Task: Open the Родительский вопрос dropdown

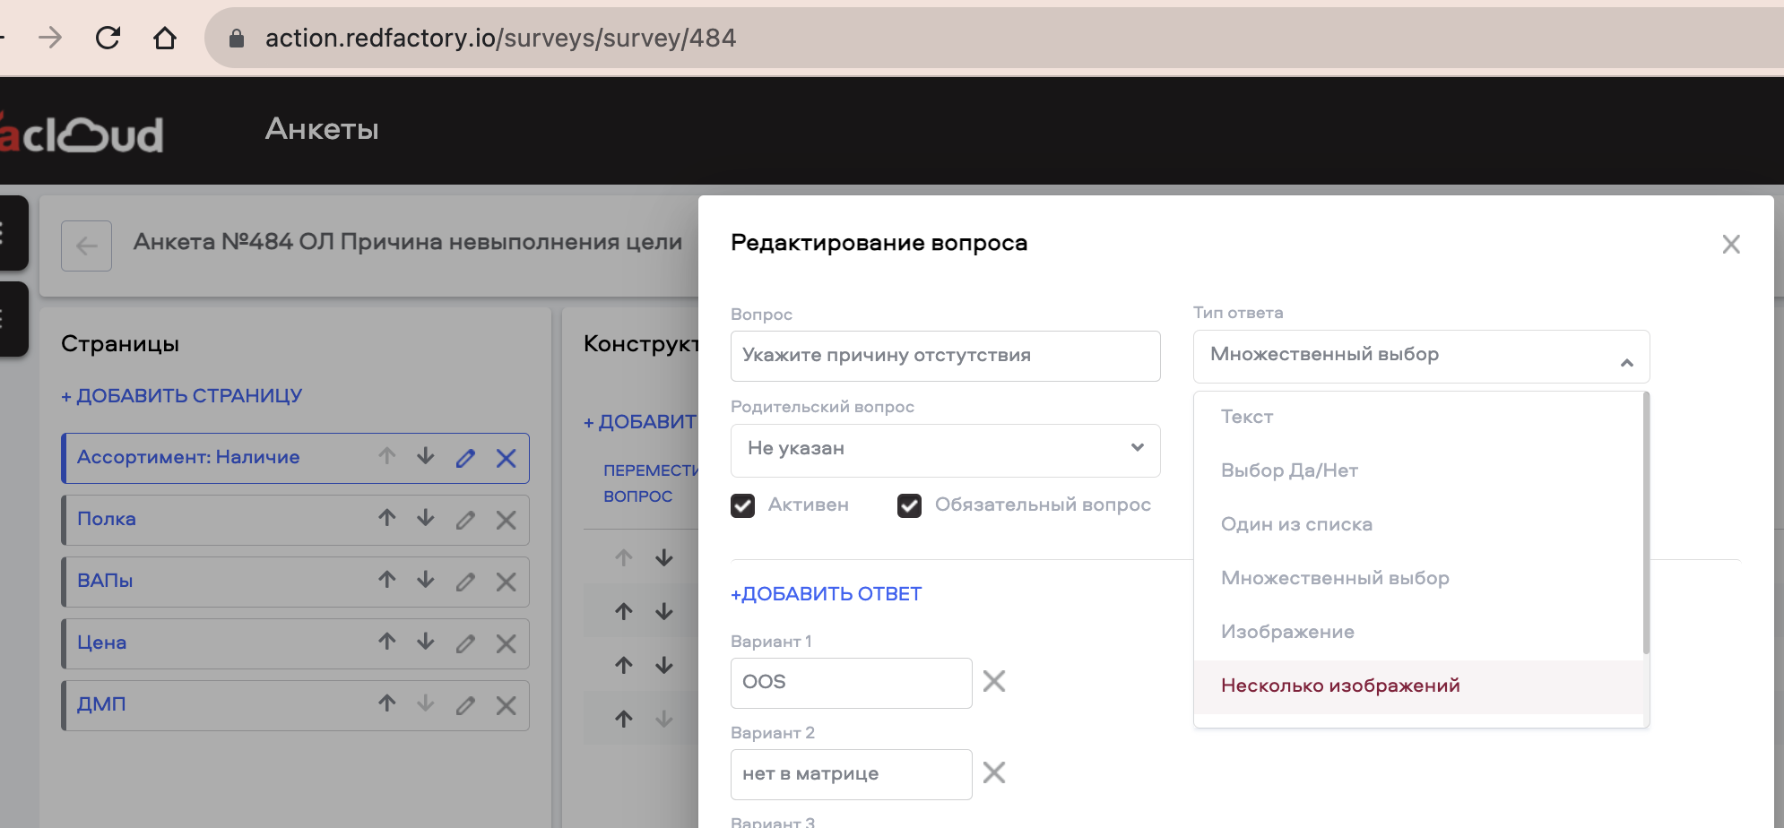Action: pyautogui.click(x=945, y=450)
